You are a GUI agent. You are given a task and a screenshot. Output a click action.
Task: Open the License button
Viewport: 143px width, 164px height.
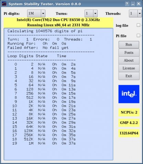(129, 68)
